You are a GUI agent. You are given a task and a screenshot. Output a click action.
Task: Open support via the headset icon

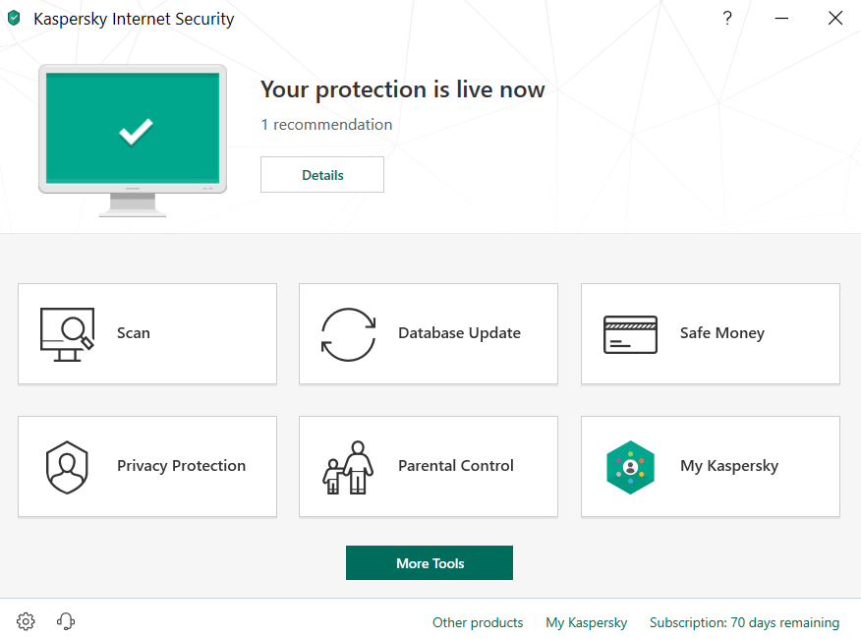(66, 621)
